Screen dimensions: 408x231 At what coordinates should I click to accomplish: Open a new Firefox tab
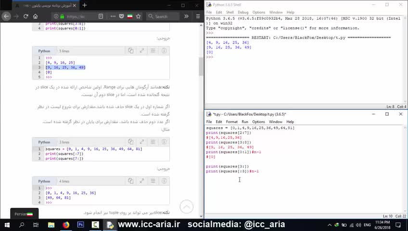click(85, 5)
